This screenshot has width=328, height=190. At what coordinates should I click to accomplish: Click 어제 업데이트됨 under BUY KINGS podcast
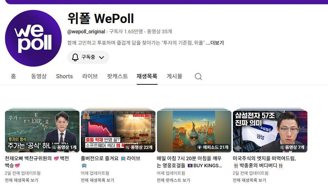click(171, 173)
